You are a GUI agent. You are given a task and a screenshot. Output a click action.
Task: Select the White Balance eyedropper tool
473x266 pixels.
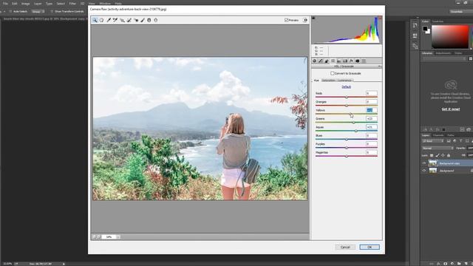(109, 20)
